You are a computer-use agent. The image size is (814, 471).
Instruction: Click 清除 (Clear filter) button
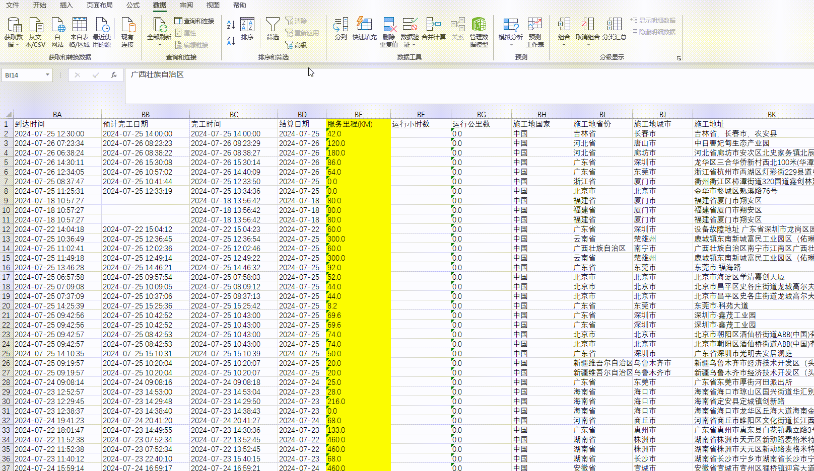point(296,21)
